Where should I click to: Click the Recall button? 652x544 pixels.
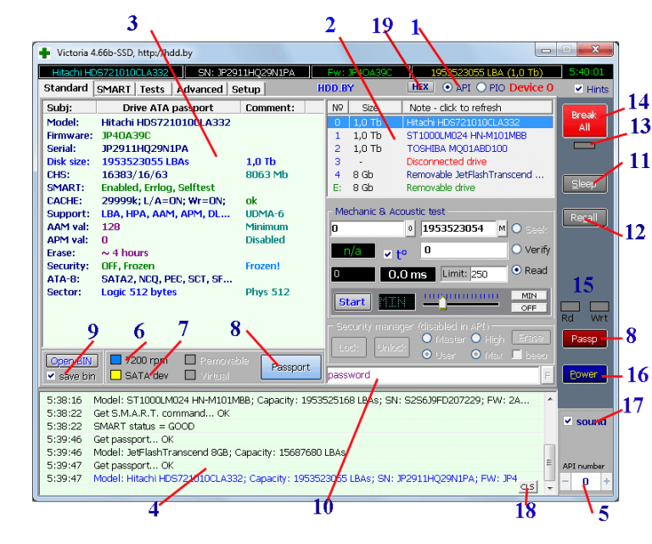(x=582, y=217)
